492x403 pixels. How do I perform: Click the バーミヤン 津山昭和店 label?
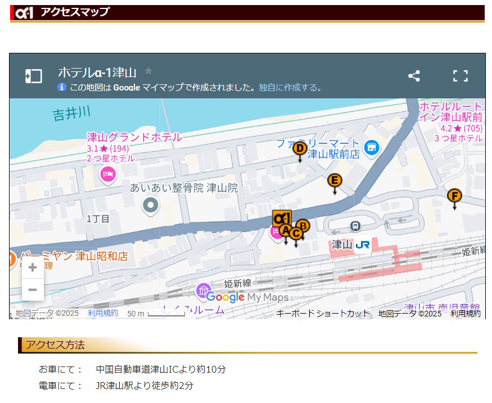click(x=74, y=256)
